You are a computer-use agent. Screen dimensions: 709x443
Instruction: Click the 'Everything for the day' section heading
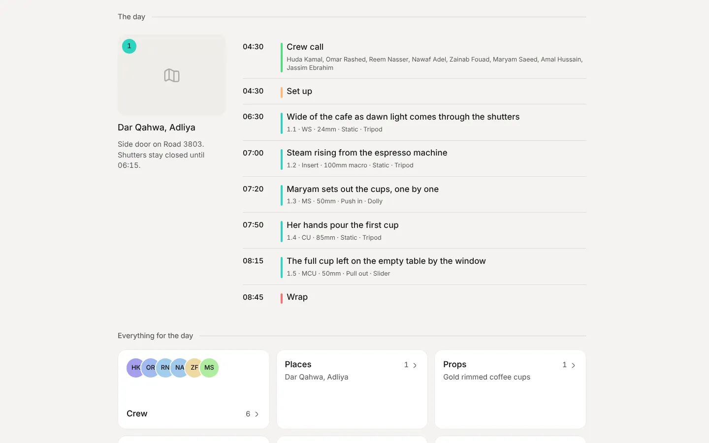[x=155, y=336]
